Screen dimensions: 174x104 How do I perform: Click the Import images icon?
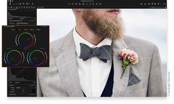(10, 4)
